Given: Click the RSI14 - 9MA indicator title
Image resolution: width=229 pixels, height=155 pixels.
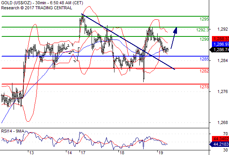Looking at the screenshot, I should click(13, 131).
